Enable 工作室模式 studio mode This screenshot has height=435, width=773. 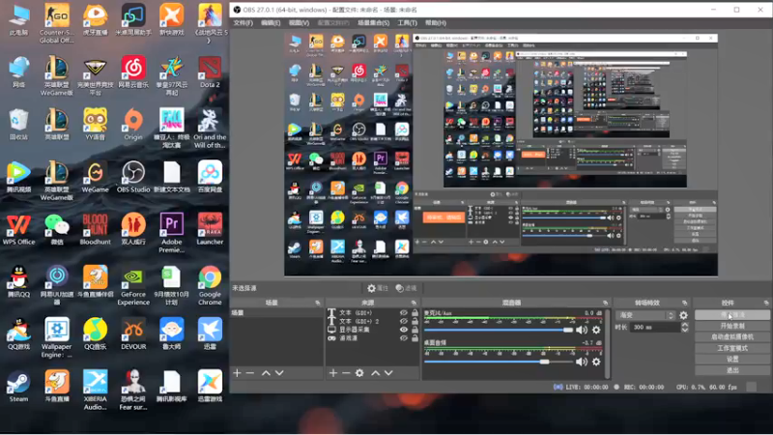click(732, 348)
